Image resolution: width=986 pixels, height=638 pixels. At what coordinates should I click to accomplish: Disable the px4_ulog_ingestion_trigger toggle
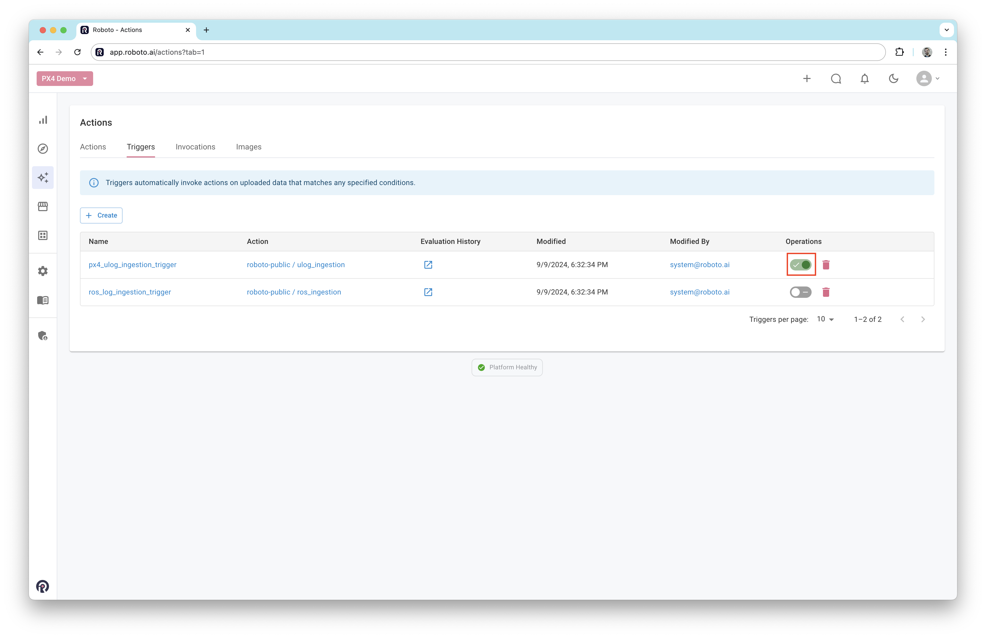(801, 265)
